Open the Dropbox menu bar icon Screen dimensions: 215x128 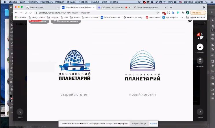[x=139, y=2]
